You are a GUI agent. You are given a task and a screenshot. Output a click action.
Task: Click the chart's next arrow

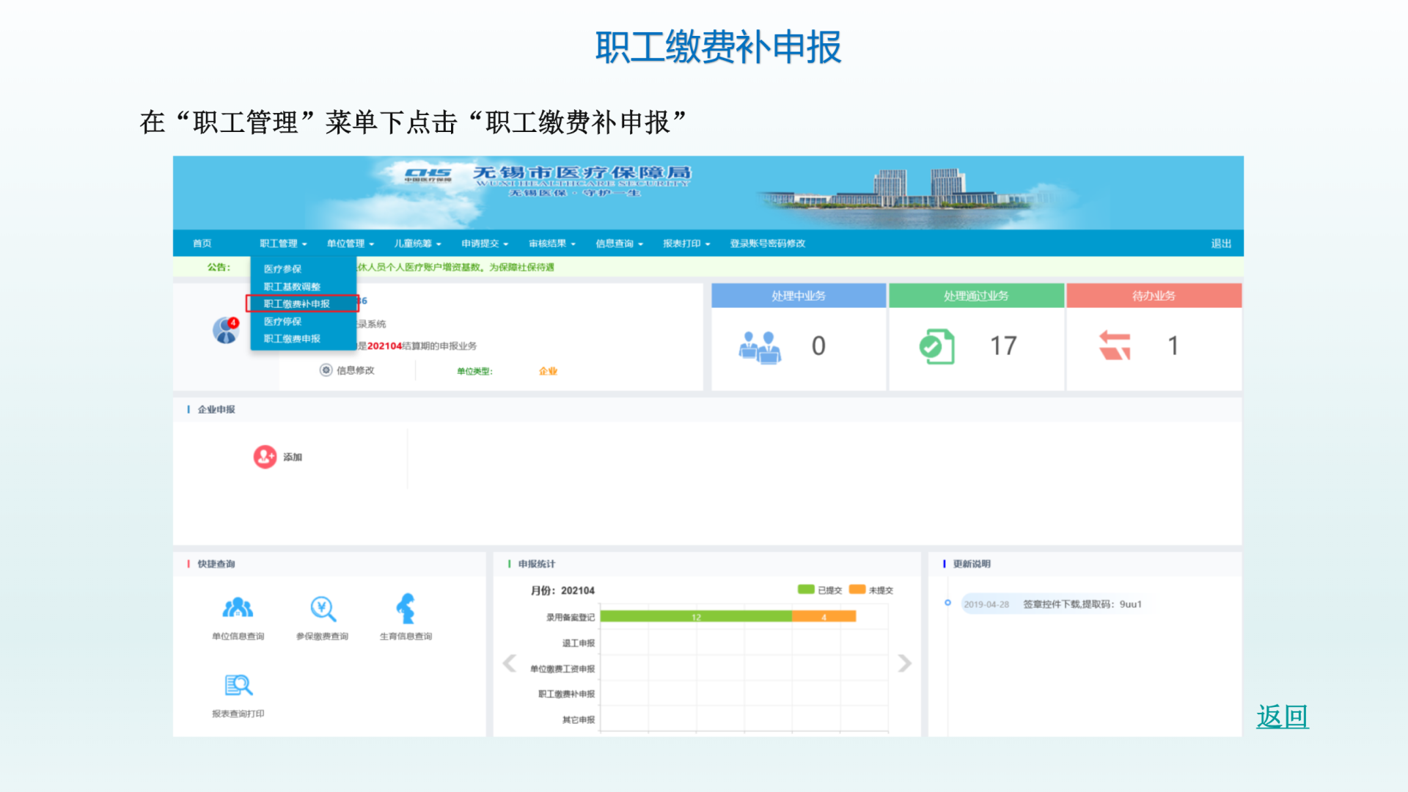tap(905, 664)
